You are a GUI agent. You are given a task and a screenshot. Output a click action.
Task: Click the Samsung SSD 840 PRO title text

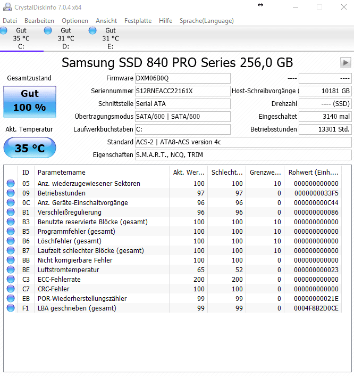tap(177, 63)
